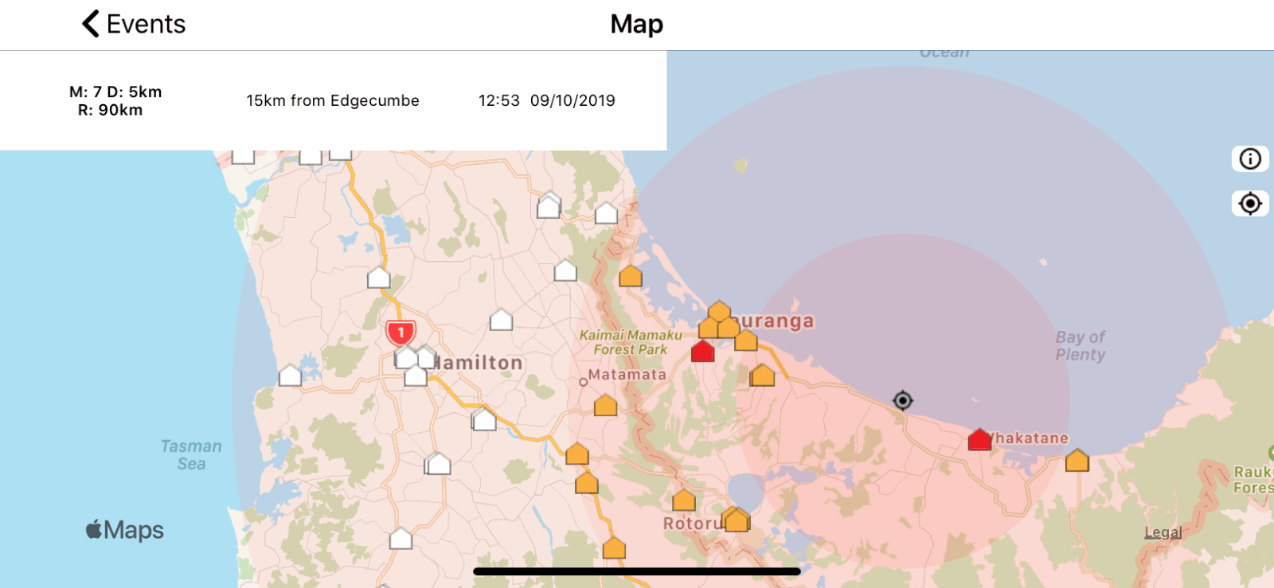Go back to the Events list
This screenshot has height=588, width=1274.
point(134,24)
